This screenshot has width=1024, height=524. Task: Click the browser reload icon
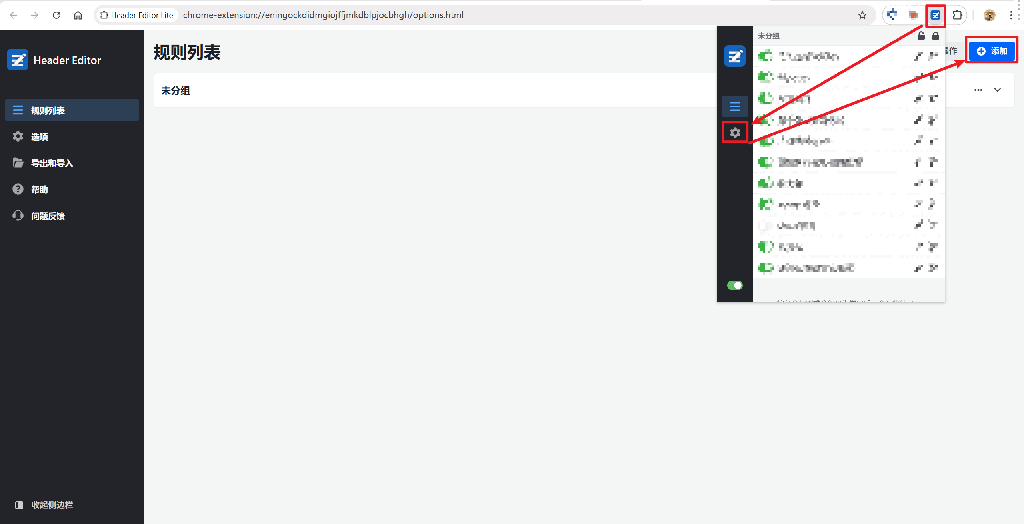point(56,15)
